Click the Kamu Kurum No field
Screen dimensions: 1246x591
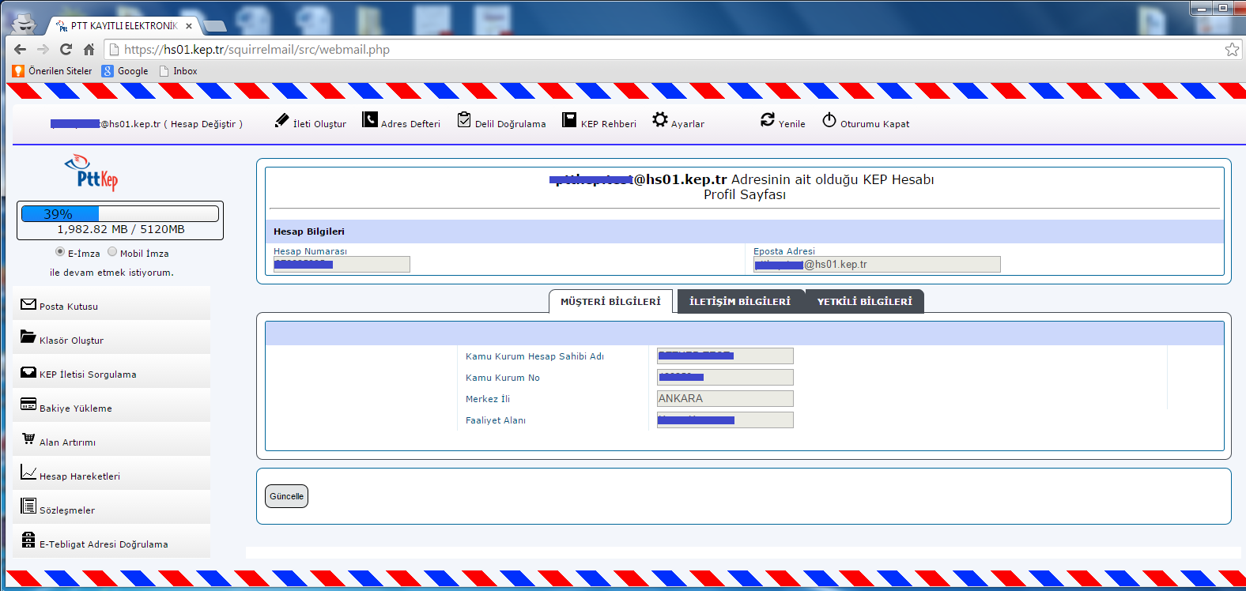click(x=725, y=378)
